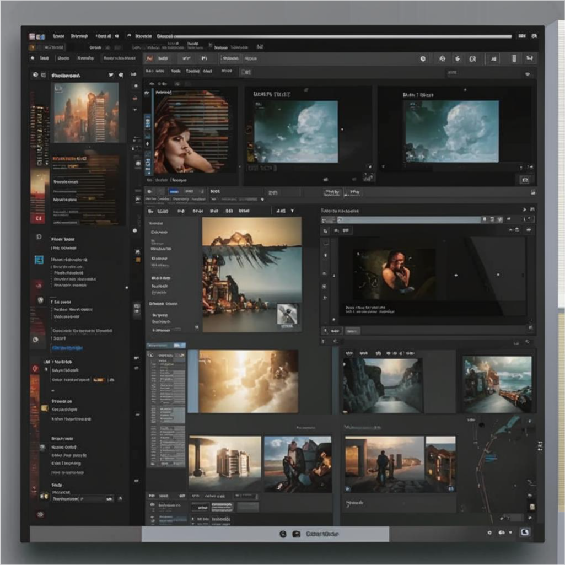This screenshot has height=565, width=565.
Task: Click the red circle icon in left sidebar
Action: [35, 369]
